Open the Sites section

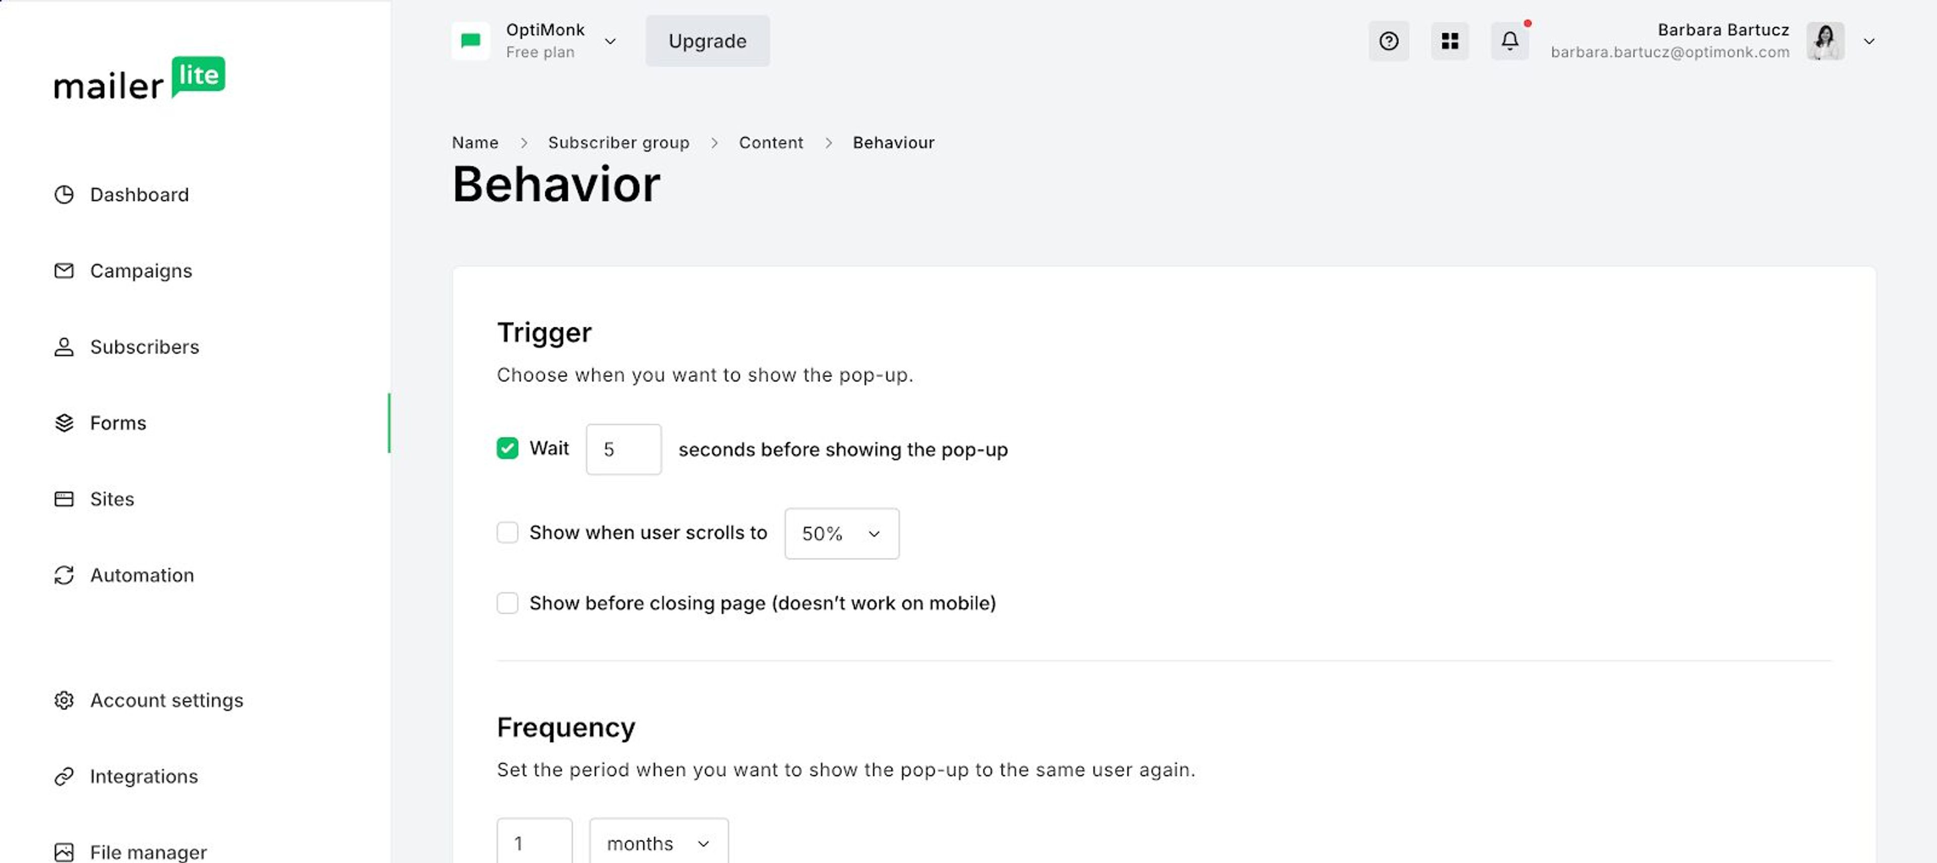pos(112,498)
